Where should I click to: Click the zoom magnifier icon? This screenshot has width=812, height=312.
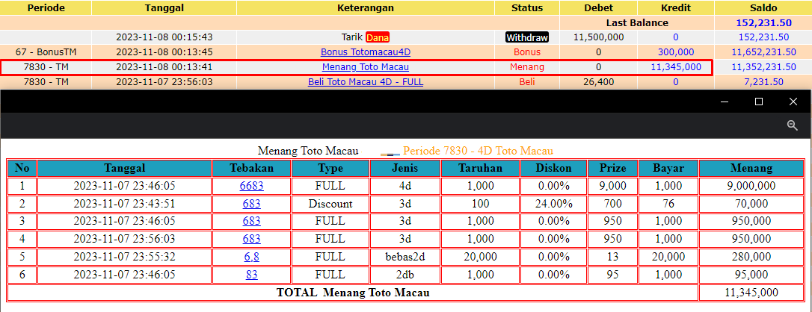coord(792,125)
